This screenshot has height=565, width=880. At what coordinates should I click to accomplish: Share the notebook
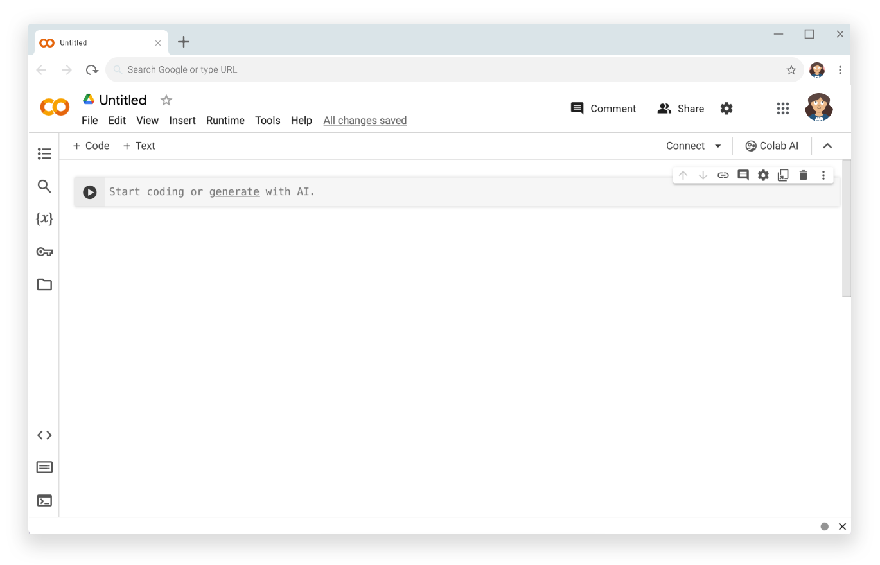(x=680, y=109)
